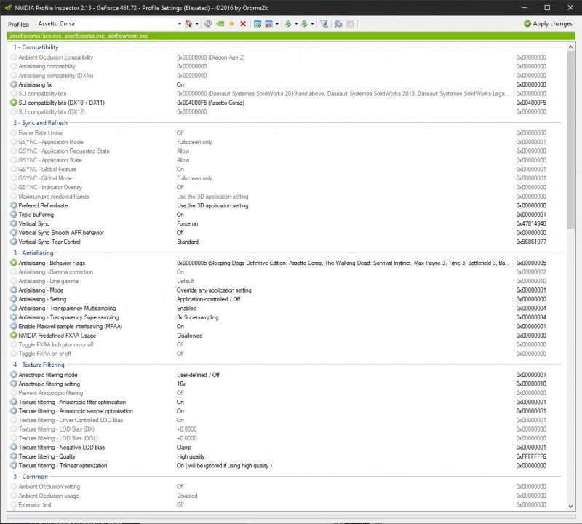Click the gear icon next to Vertical Sync Tear Control
Screen dimensions: 582x524
point(14,242)
